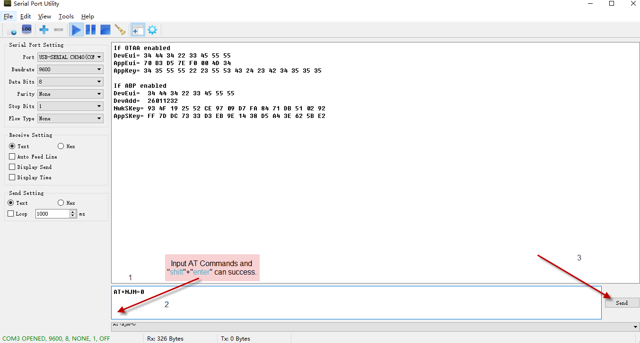Click the Serial Port Utility title icon
The height and width of the screenshot is (343, 640).
coord(8,3)
